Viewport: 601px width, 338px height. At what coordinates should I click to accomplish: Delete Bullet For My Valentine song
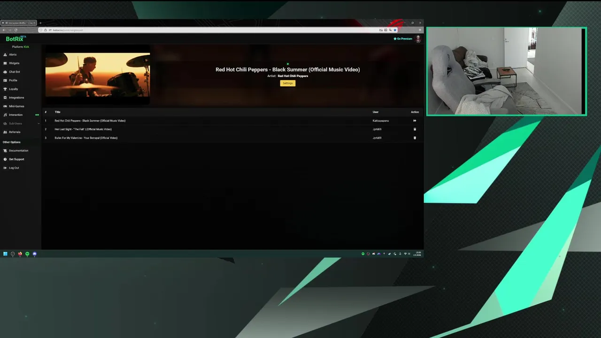click(415, 138)
